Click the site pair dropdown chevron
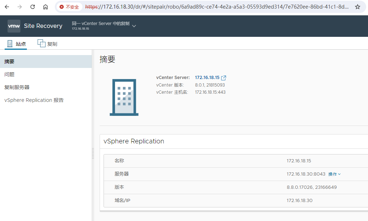This screenshot has width=368, height=221. pos(134,26)
